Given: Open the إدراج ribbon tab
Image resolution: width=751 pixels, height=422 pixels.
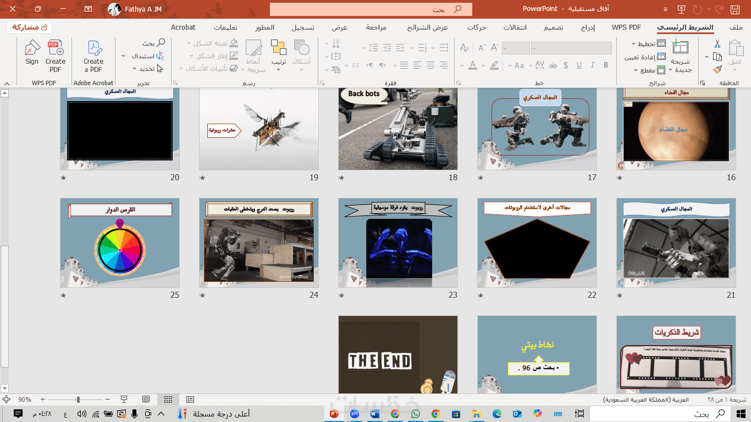Looking at the screenshot, I should [x=588, y=27].
